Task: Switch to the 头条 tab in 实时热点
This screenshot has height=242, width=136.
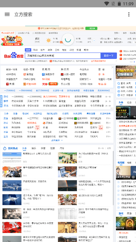Action: pyautogui.click(x=24, y=148)
